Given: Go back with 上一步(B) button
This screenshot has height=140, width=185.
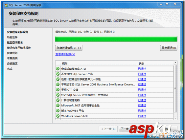Looking at the screenshot, I should [108, 129].
